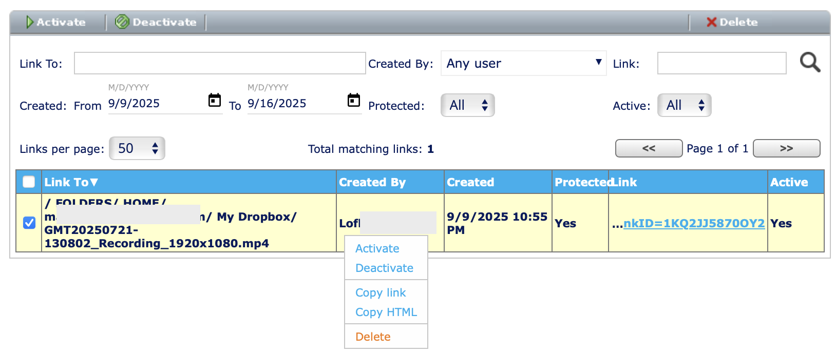Open the Active filter dropdown
Image resolution: width=835 pixels, height=353 pixels.
pyautogui.click(x=684, y=105)
